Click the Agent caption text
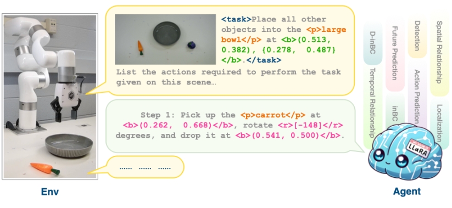 tap(406, 192)
